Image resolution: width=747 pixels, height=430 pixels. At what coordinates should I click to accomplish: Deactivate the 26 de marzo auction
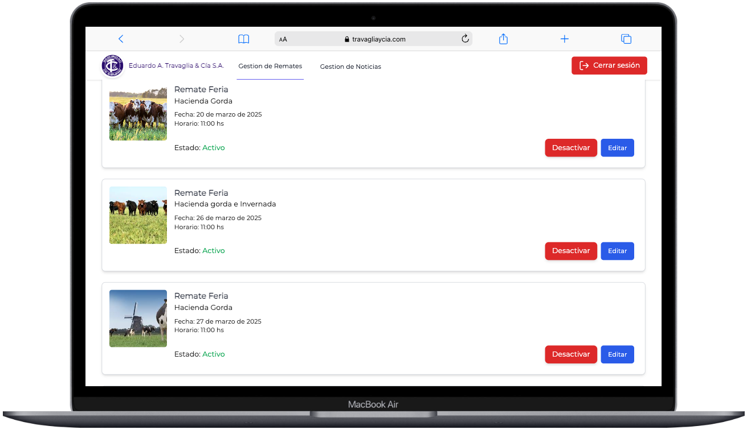click(571, 251)
